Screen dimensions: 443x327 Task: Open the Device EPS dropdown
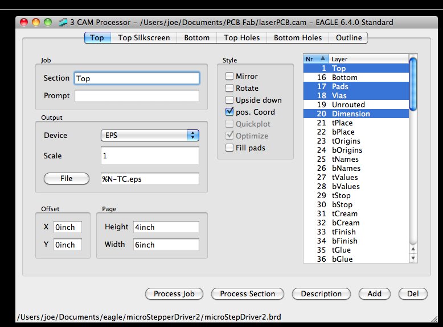pos(150,136)
